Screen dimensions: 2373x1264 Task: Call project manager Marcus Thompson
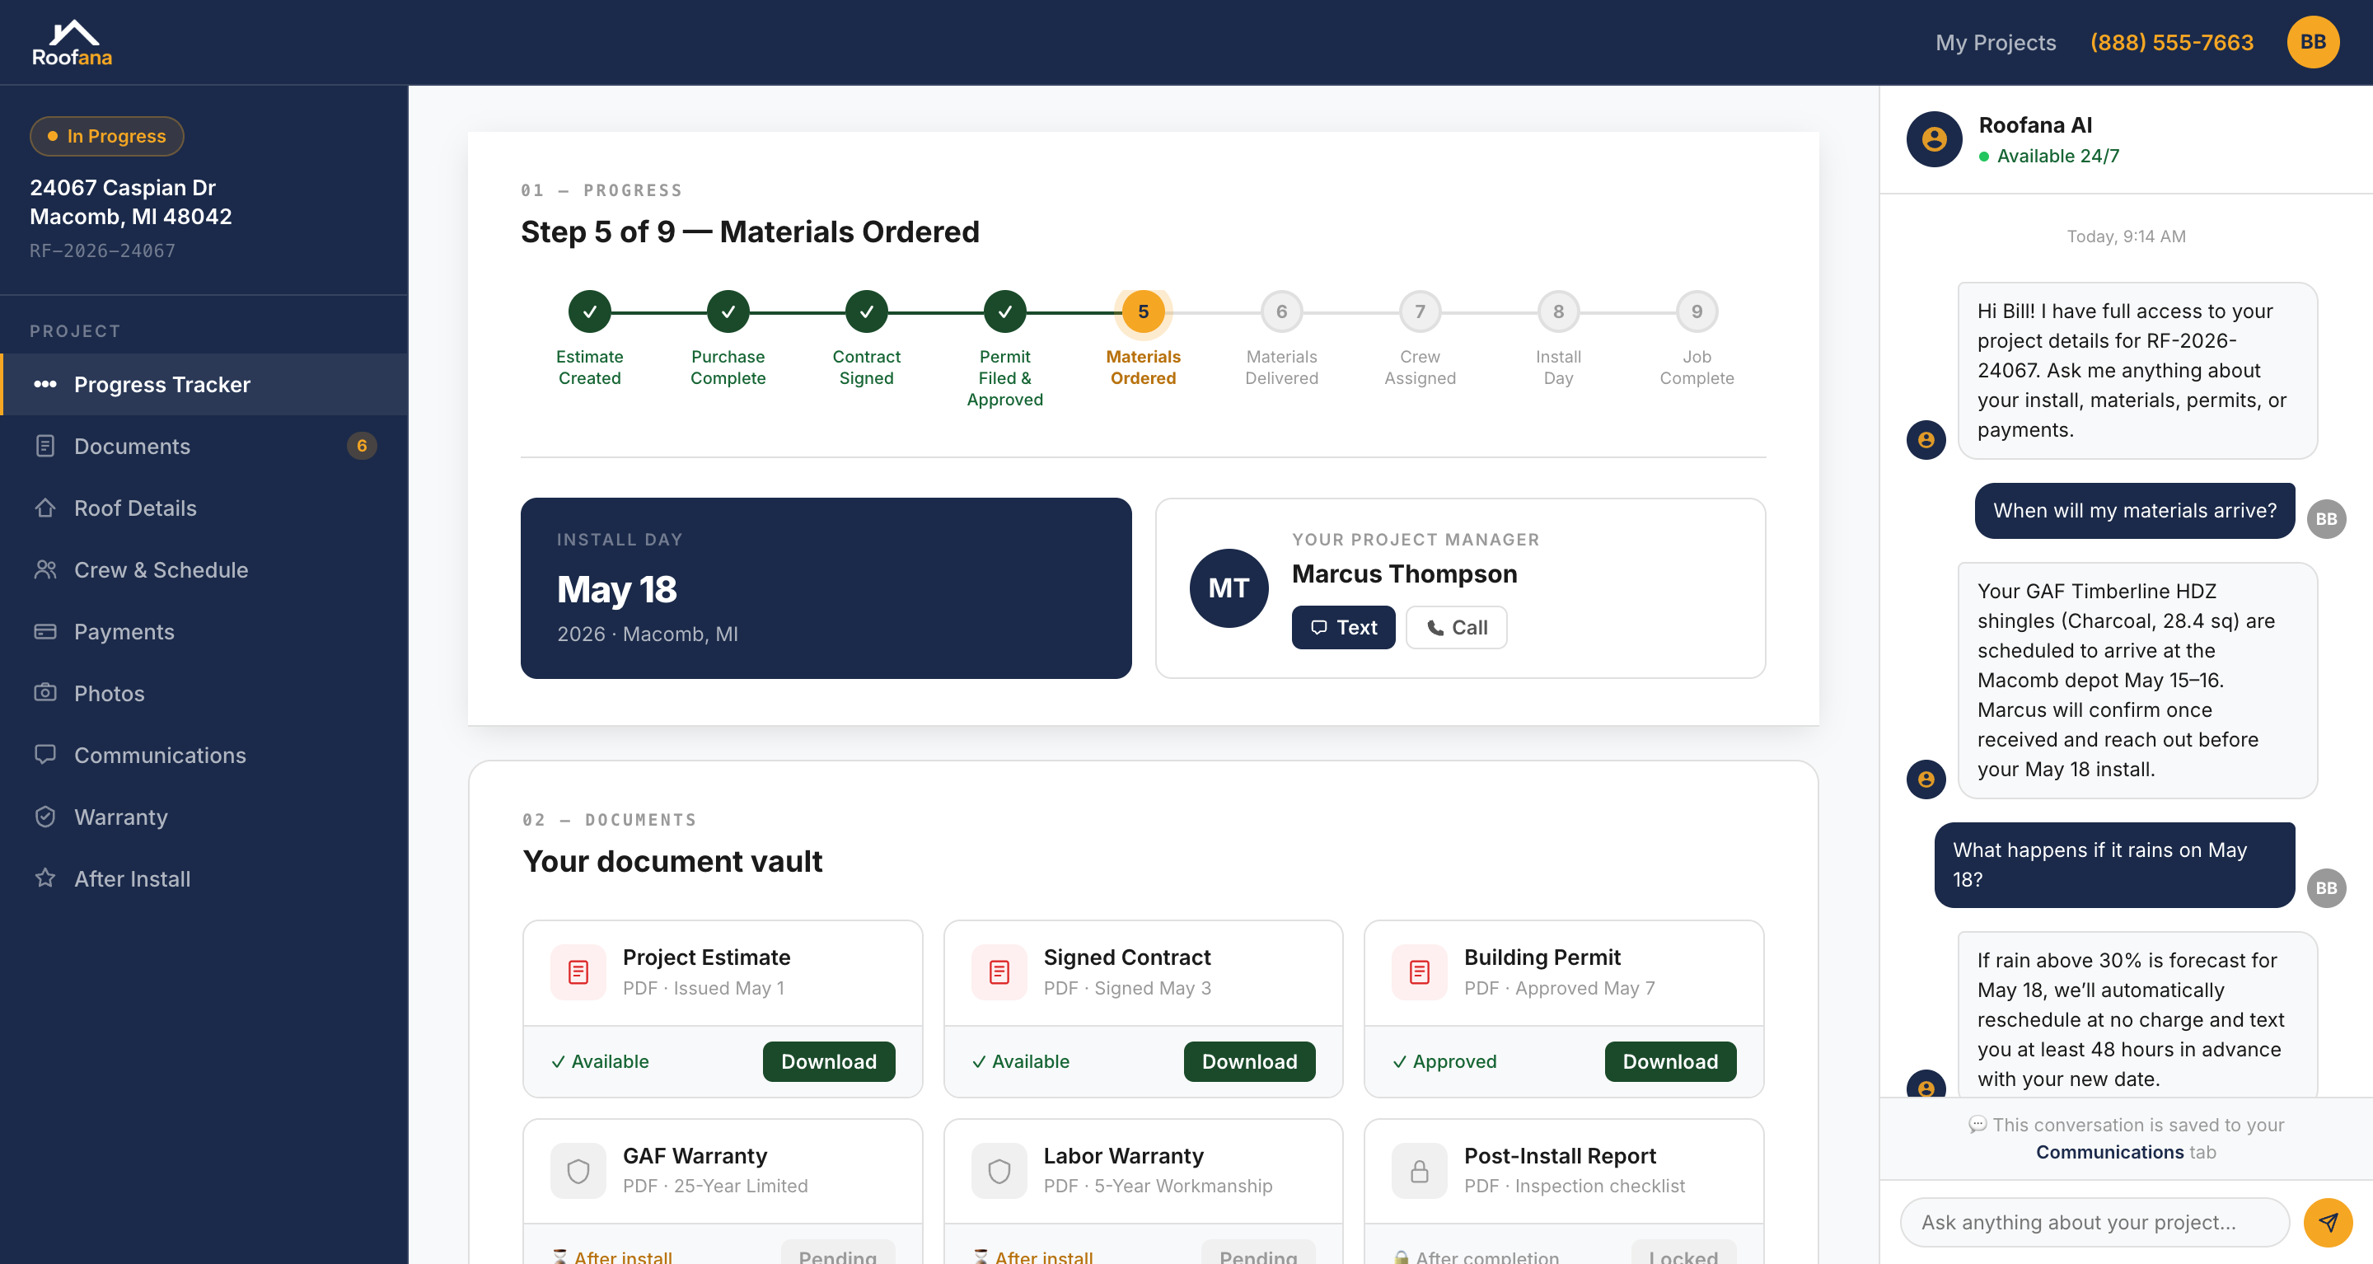click(x=1457, y=627)
